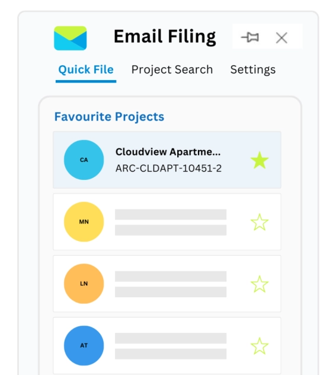Switch to the Quick File tab
Image resolution: width=320 pixels, height=375 pixels.
click(x=86, y=70)
